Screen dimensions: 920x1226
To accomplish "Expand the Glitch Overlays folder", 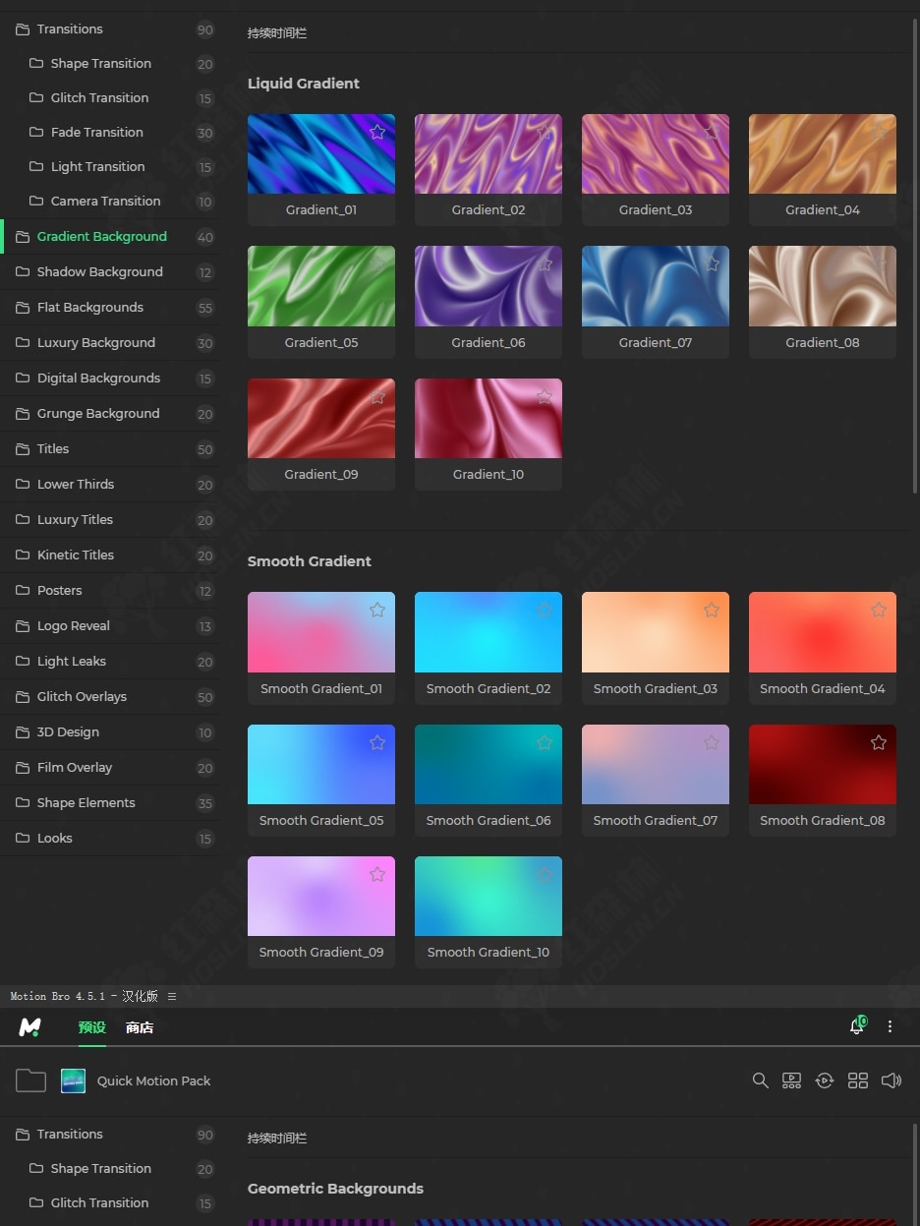I will coord(82,696).
